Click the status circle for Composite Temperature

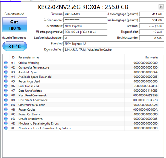pos(6,67)
